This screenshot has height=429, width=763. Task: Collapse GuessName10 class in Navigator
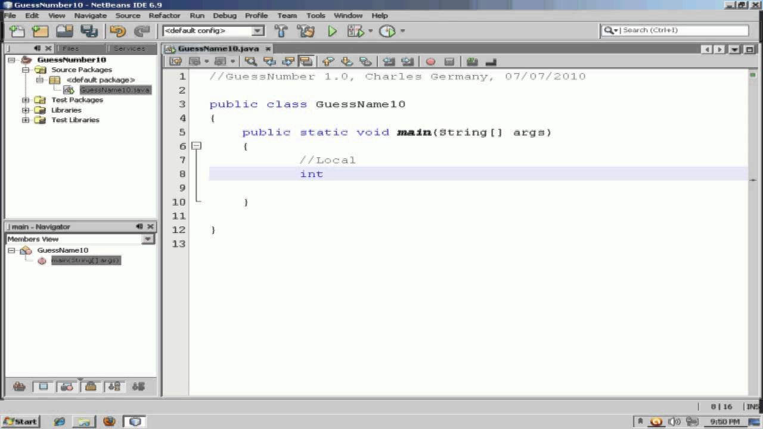(11, 250)
